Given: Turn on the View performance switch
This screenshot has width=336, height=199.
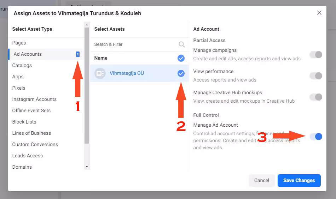Looking at the screenshot, I should tap(316, 76).
